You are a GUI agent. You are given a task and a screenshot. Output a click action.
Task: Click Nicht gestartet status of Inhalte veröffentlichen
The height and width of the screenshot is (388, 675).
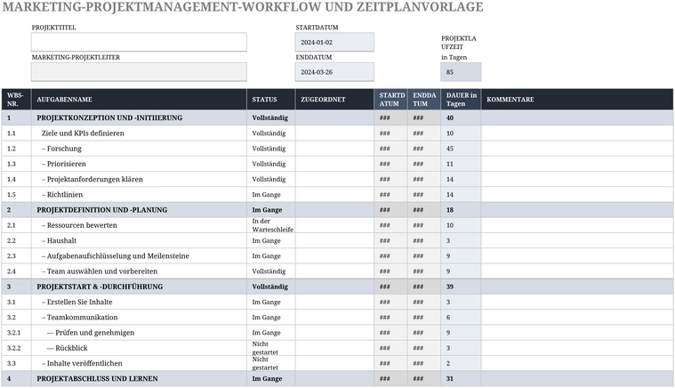click(x=270, y=363)
